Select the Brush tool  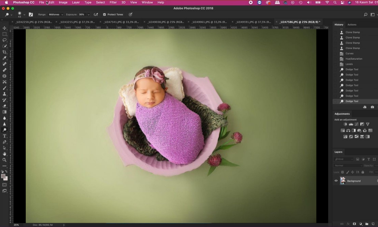(x=4, y=88)
